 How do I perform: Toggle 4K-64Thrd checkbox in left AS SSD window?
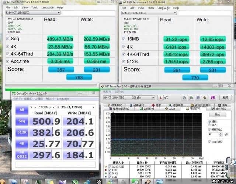click(x=8, y=54)
